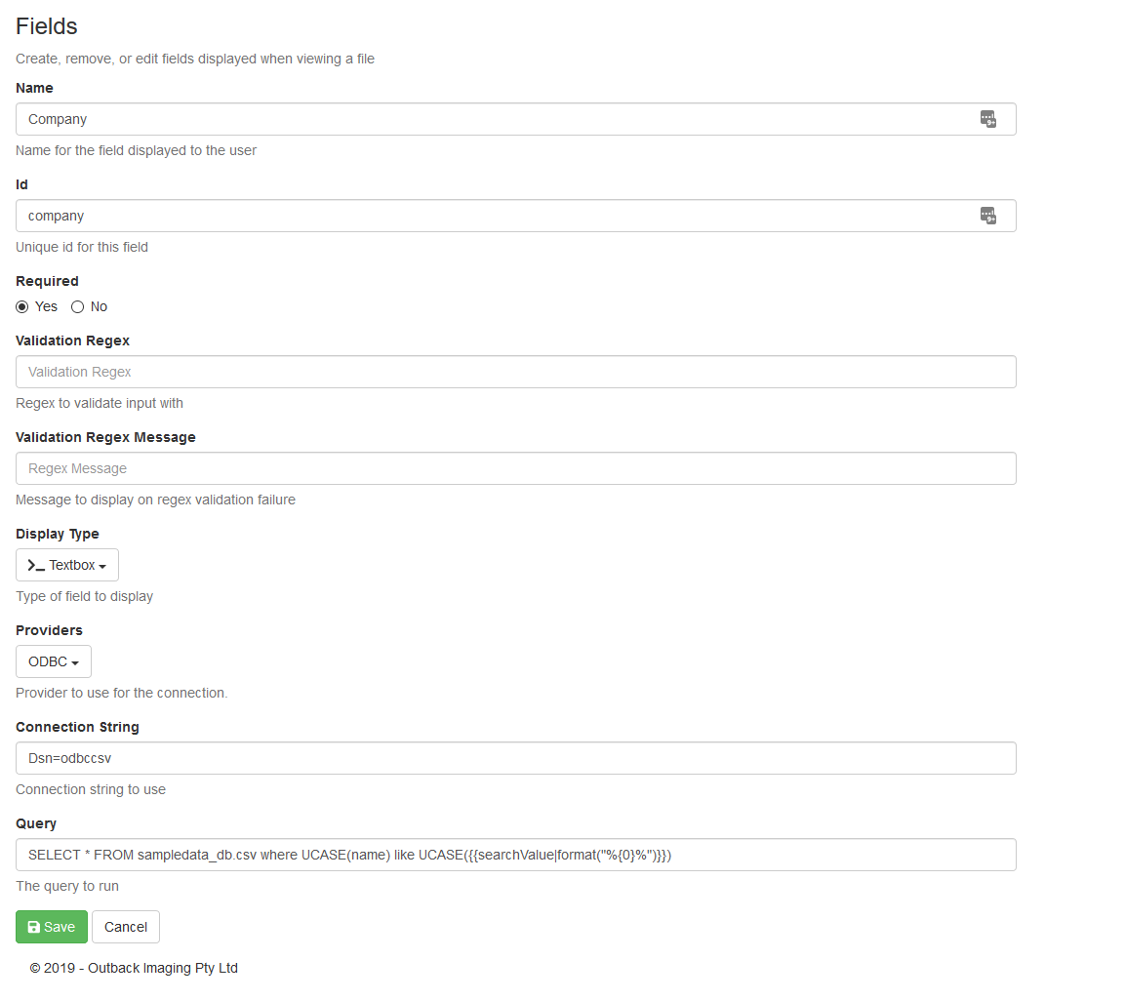Click the Outback Imaging copyright footer text
This screenshot has height=1000, width=1125.
(x=134, y=968)
